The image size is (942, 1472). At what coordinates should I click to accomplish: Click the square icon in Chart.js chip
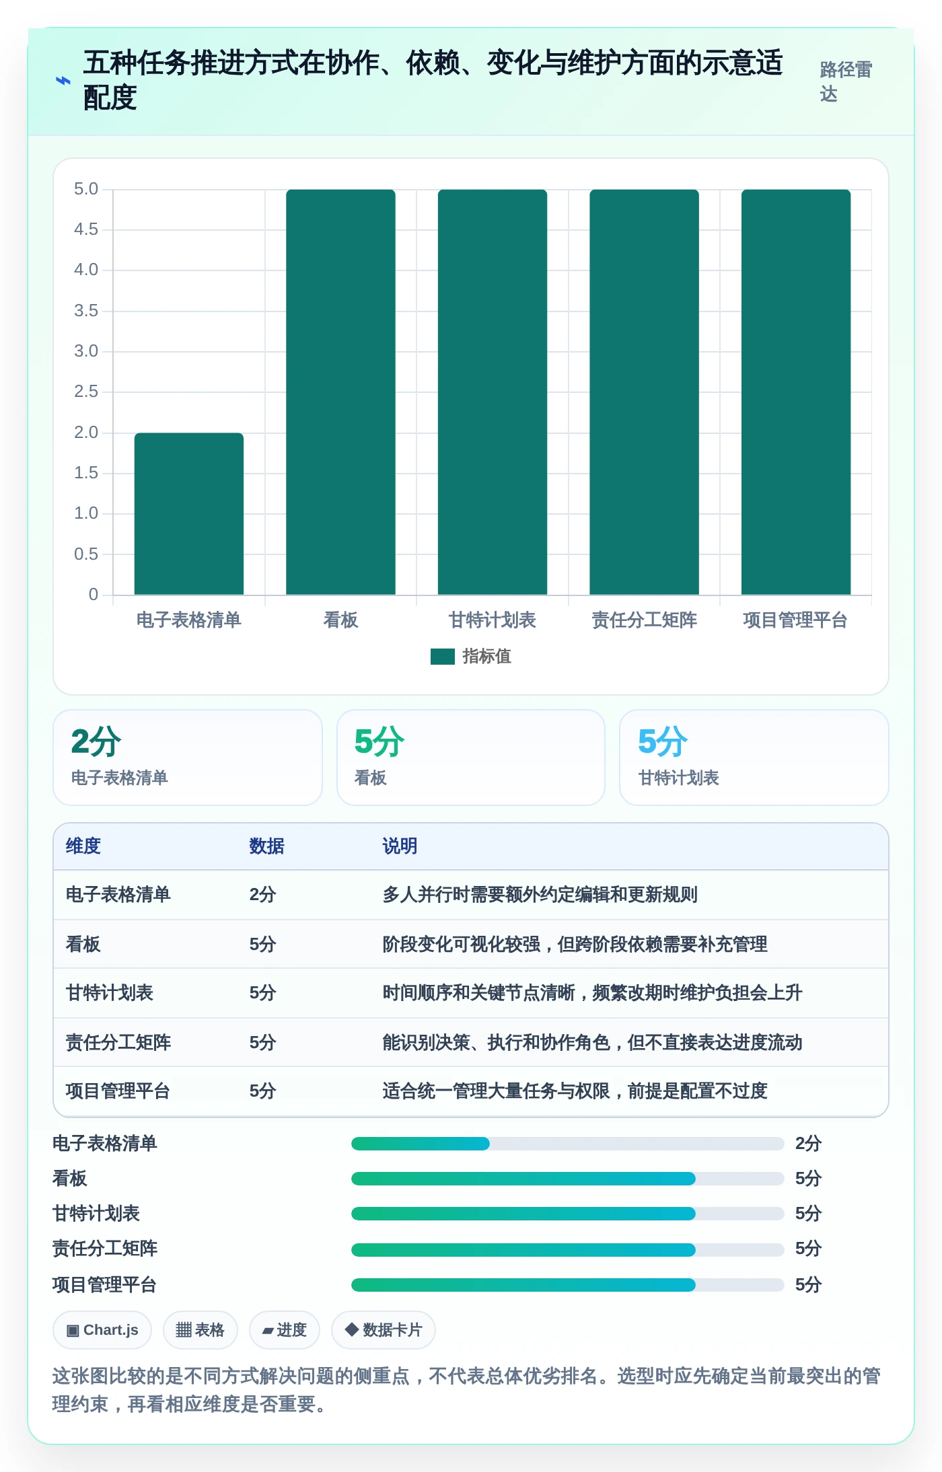tap(73, 1331)
